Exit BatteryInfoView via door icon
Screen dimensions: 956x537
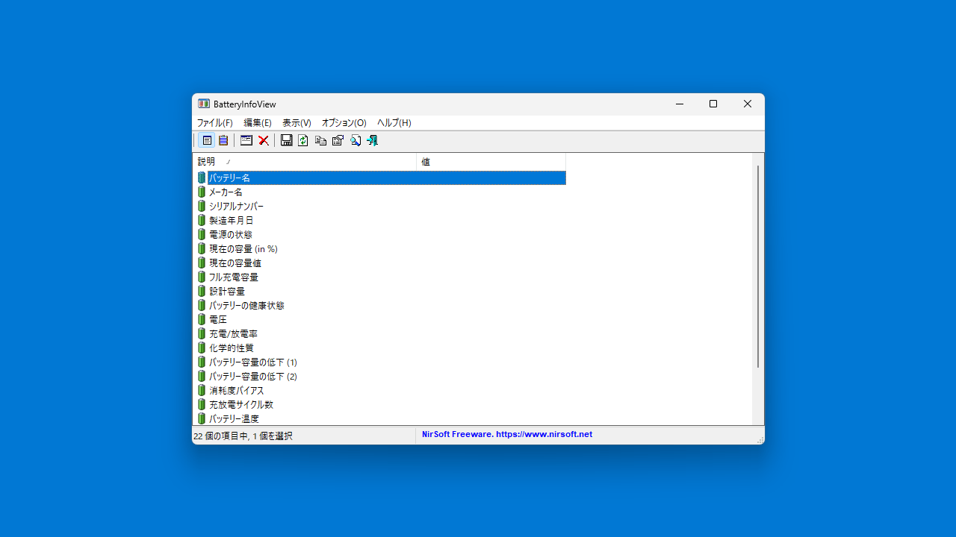pyautogui.click(x=372, y=140)
